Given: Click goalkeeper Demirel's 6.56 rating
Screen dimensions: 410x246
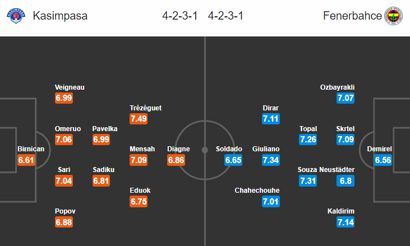Looking at the screenshot, I should (x=383, y=160).
